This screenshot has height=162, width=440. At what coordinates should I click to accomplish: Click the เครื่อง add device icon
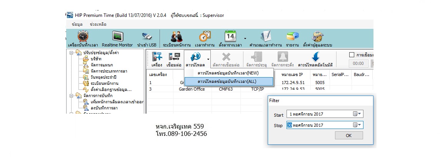pyautogui.click(x=157, y=57)
